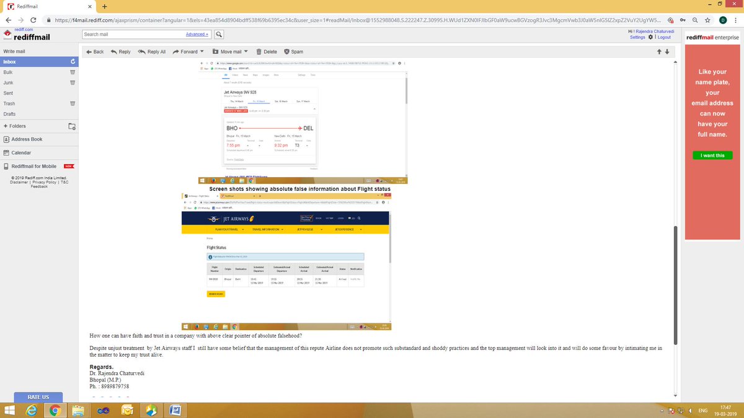The image size is (744, 418).
Task: Expand the Folders section
Action: coord(14,126)
